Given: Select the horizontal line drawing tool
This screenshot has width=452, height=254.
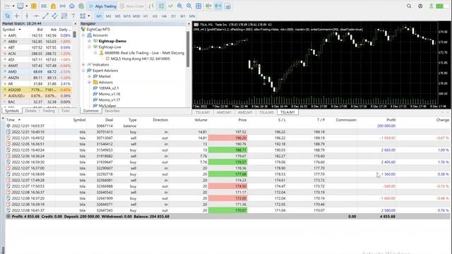Looking at the screenshot, I should [x=36, y=16].
